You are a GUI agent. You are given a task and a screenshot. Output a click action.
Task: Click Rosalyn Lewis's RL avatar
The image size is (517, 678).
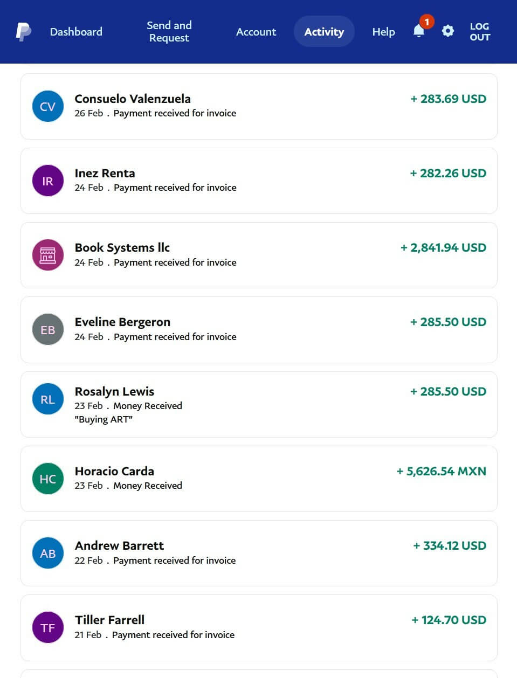[48, 399]
